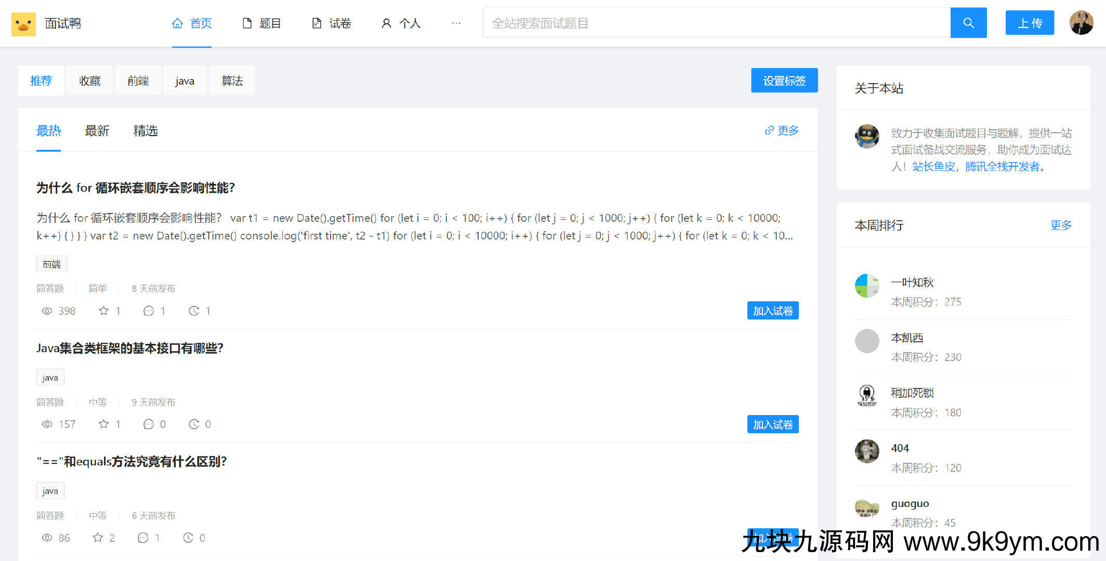The width and height of the screenshot is (1106, 561).
Task: Click the clock icon on the first question
Action: click(194, 311)
